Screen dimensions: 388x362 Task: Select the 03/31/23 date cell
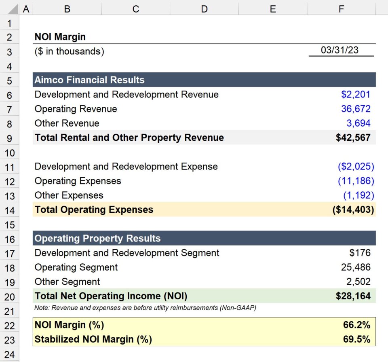pyautogui.click(x=342, y=51)
